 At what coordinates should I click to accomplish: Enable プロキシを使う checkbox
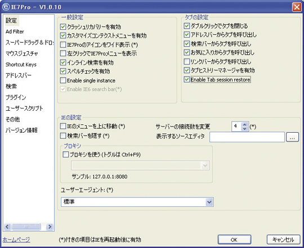tap(66, 155)
